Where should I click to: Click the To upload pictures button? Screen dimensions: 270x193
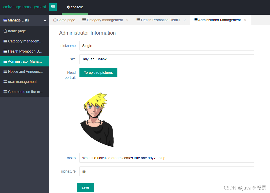tap(98, 73)
